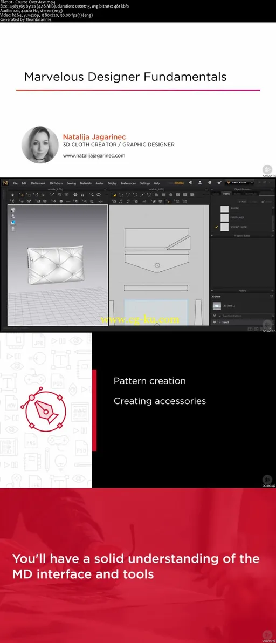
Task: Click the Simulate arrow icon in 3D toolbar
Action: tap(13, 195)
